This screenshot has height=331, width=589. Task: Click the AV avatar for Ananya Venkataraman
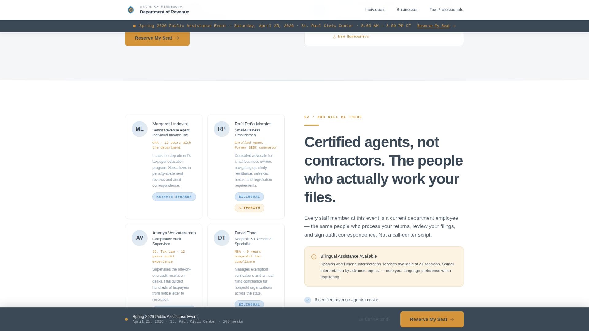140,238
